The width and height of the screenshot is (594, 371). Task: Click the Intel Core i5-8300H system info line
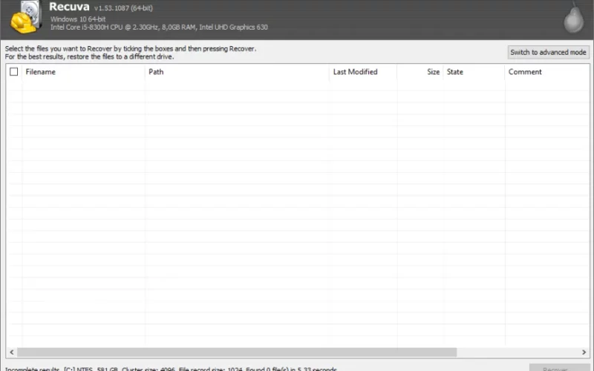tap(159, 27)
